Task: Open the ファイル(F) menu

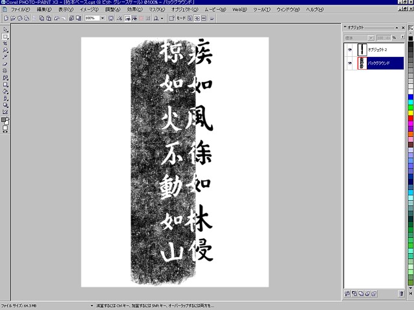Action: [x=20, y=10]
